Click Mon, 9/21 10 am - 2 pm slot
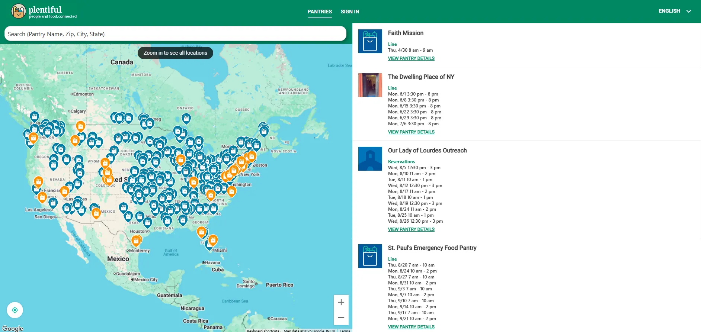Viewport: 701px width, 332px height. point(412,319)
